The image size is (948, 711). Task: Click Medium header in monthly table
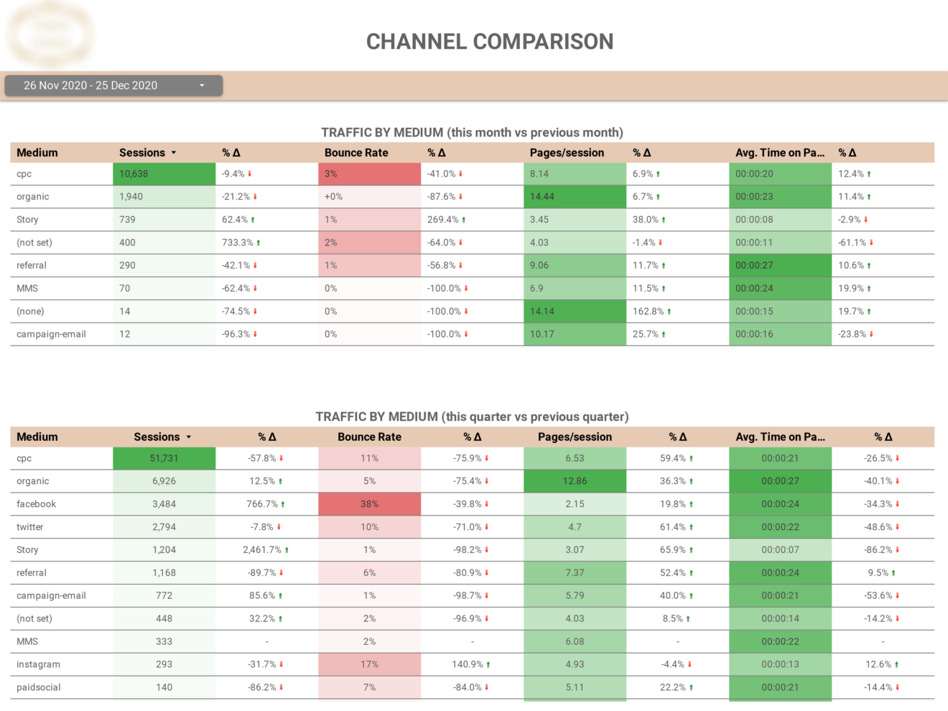[x=37, y=152]
